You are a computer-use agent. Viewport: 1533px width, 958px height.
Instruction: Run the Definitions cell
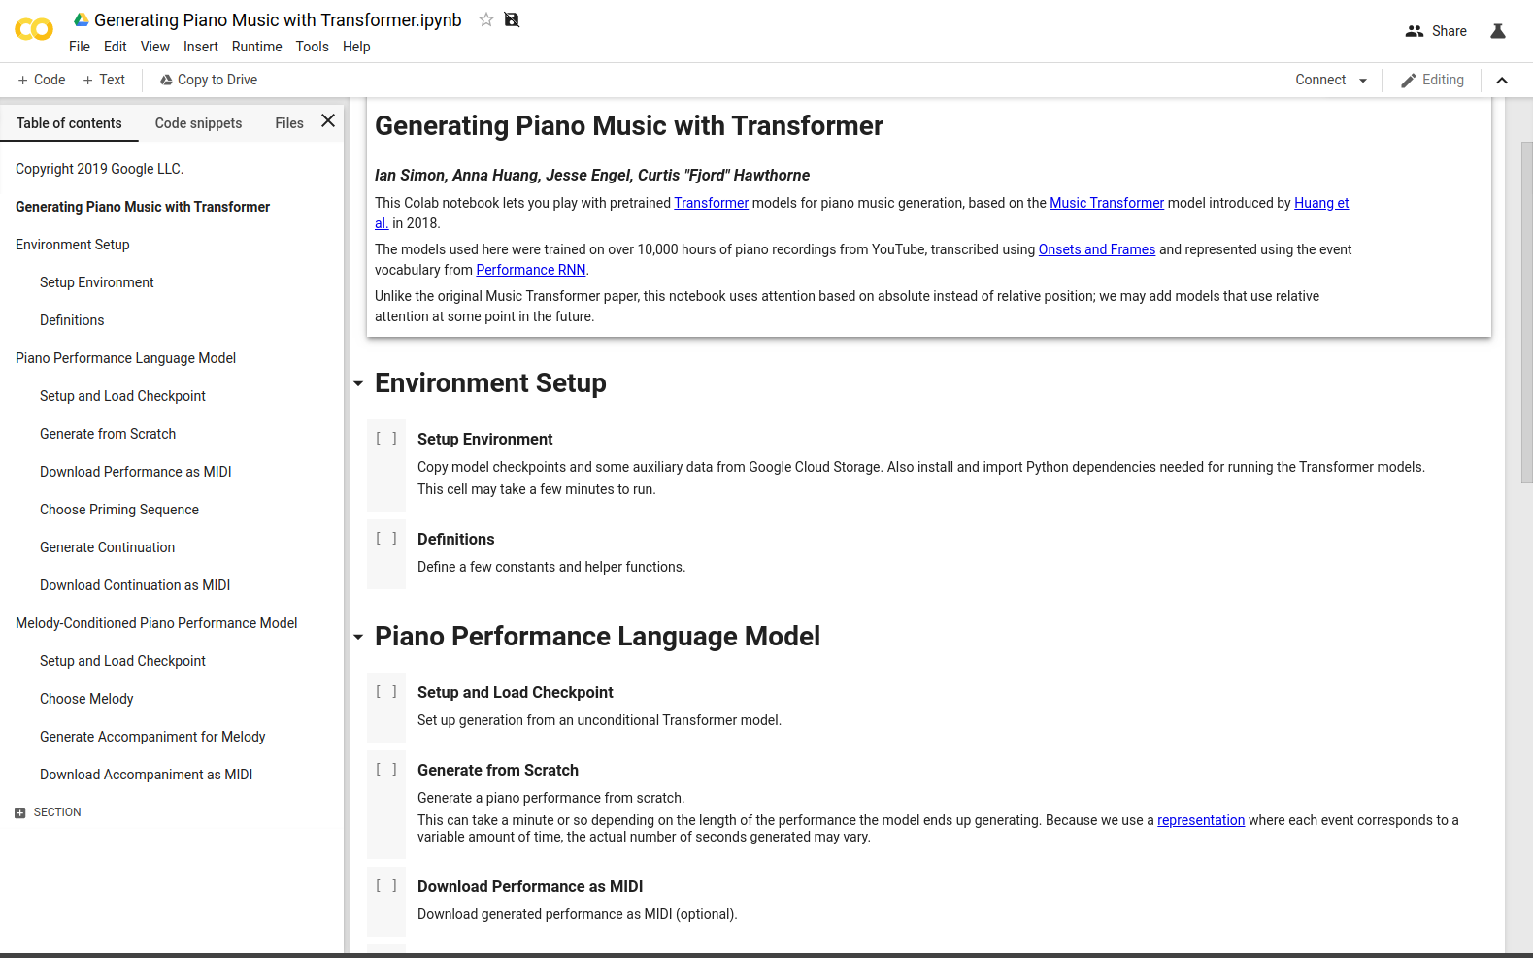[386, 539]
